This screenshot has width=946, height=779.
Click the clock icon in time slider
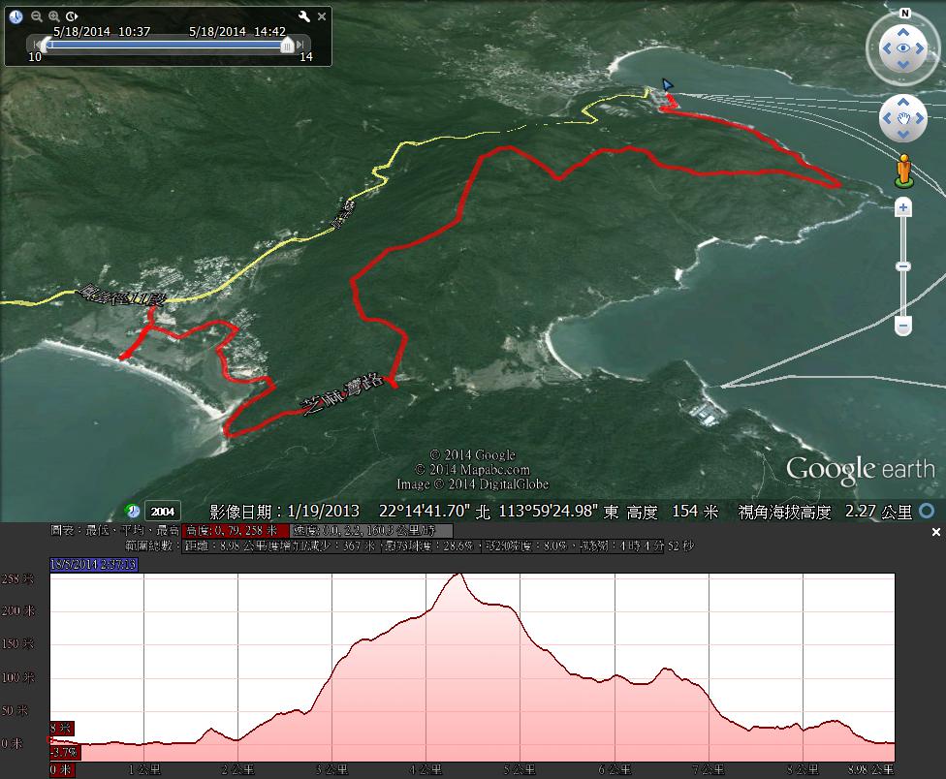[x=16, y=16]
